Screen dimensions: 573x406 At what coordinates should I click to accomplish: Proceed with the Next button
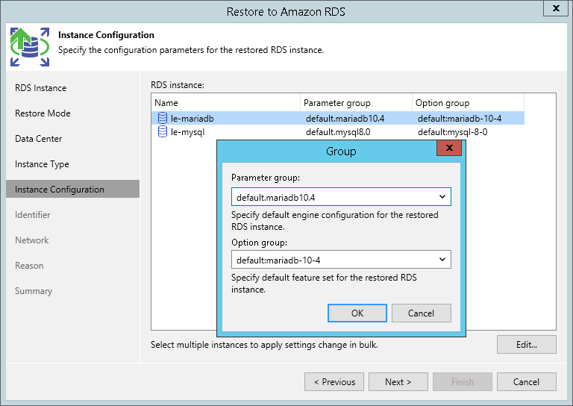coord(398,382)
